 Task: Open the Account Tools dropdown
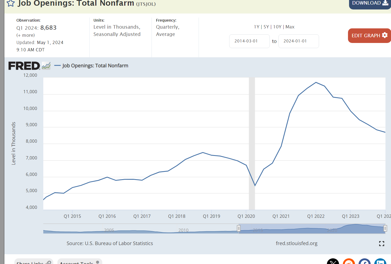pyautogui.click(x=80, y=262)
